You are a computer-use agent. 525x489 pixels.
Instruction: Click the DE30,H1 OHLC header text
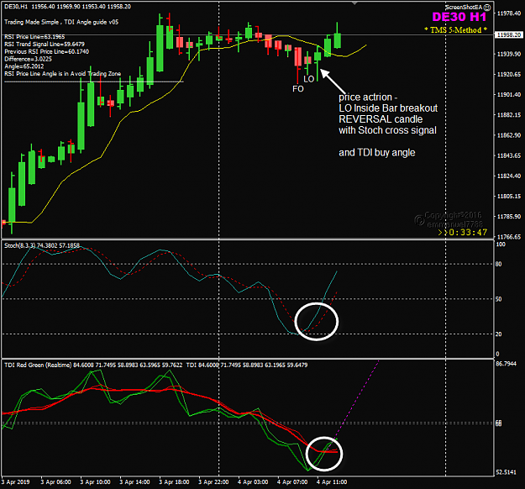click(x=68, y=7)
